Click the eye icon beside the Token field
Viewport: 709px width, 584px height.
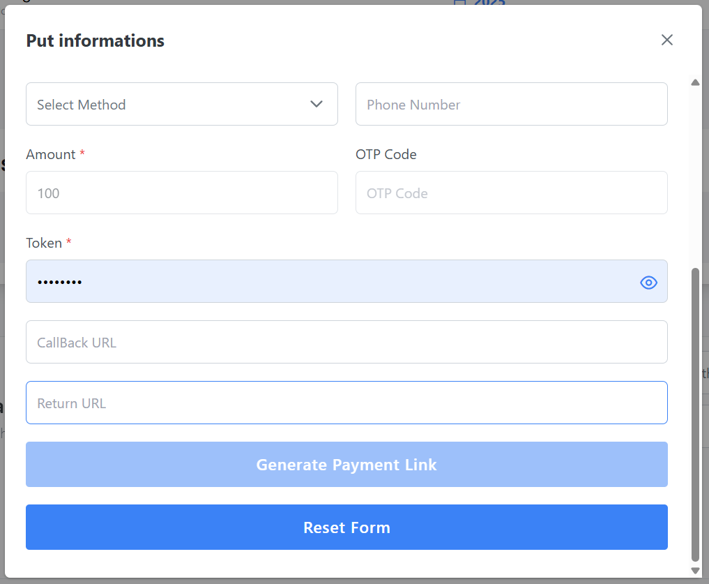pos(648,282)
